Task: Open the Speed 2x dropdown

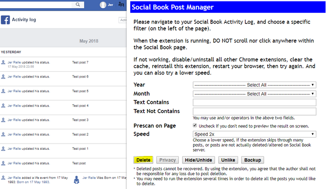Action: point(254,134)
